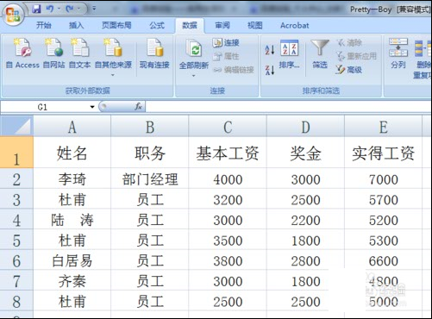
Task: Switch to the 插入 tab
Action: click(77, 25)
